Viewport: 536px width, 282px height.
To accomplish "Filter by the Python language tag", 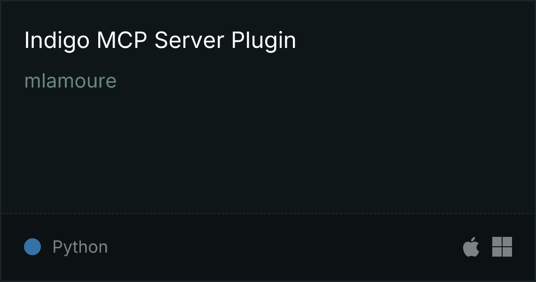I will pos(80,247).
